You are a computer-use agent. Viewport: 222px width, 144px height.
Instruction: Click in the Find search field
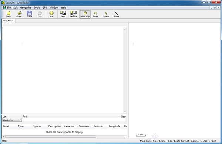point(74,120)
